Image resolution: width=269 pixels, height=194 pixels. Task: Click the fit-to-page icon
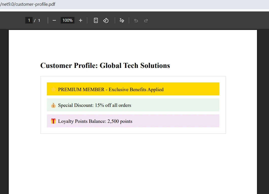tap(96, 20)
